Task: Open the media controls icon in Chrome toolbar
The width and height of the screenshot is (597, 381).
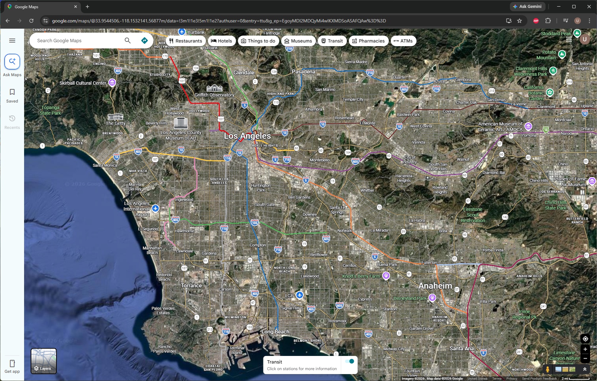Action: click(x=565, y=21)
